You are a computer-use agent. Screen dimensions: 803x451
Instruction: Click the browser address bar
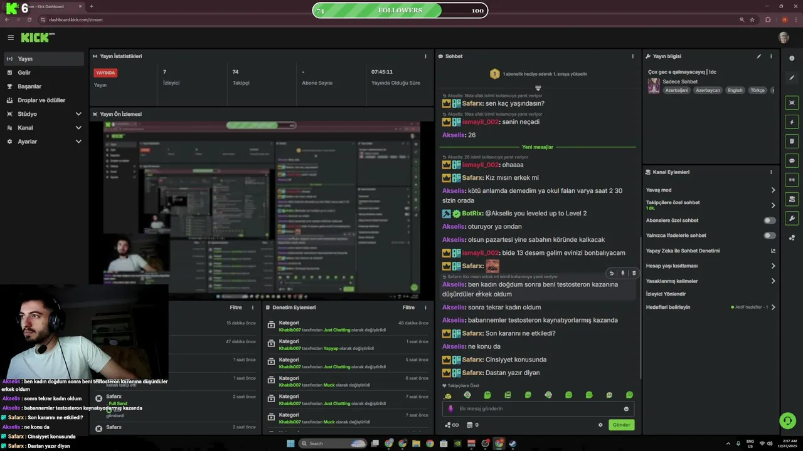point(389,19)
